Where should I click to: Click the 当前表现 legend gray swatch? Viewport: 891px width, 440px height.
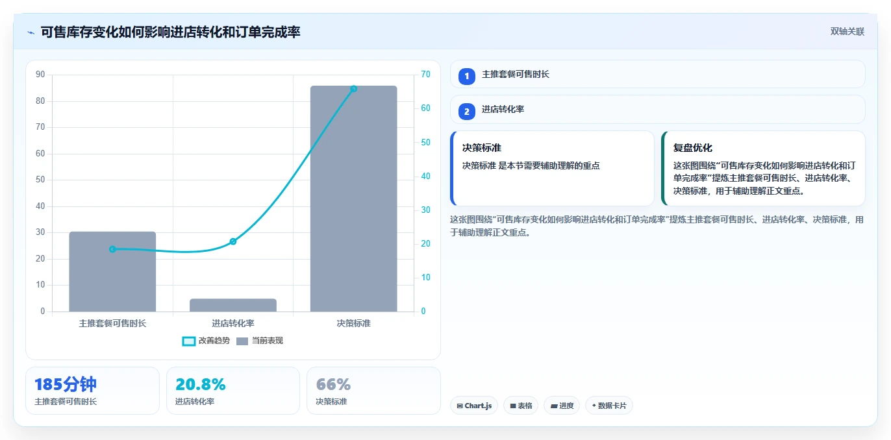click(242, 341)
